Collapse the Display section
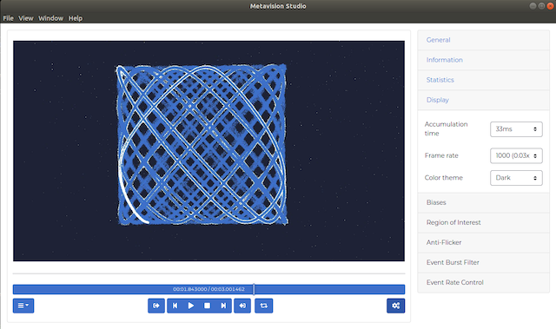Screen dimensions: 556x329 [x=483, y=100]
